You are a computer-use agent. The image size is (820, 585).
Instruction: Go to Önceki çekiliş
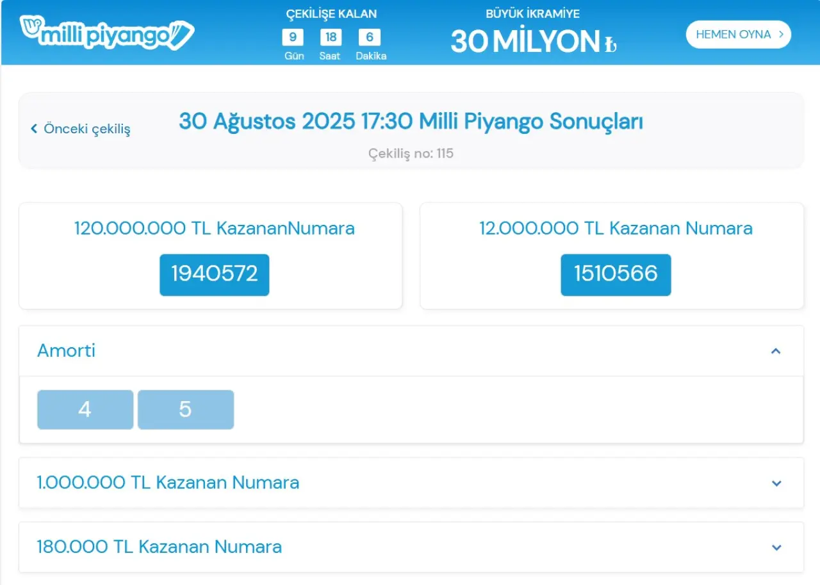81,129
